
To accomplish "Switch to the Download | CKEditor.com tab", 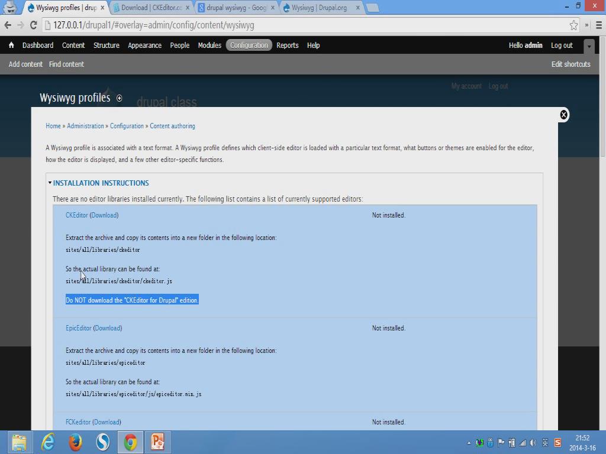I will [x=152, y=8].
